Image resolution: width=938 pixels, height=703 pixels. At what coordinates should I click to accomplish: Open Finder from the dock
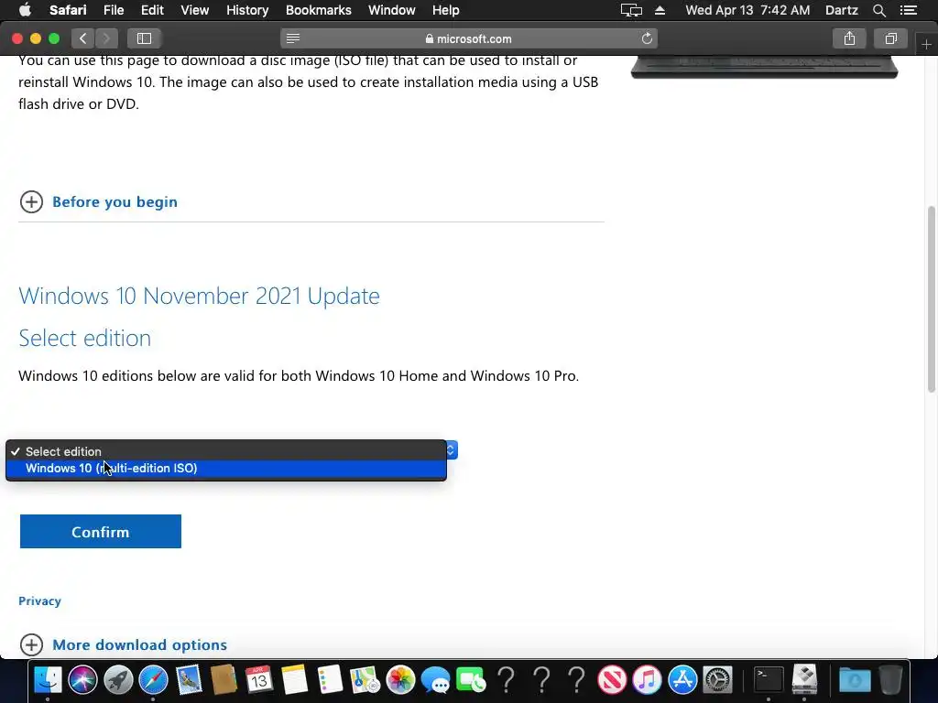(48, 680)
